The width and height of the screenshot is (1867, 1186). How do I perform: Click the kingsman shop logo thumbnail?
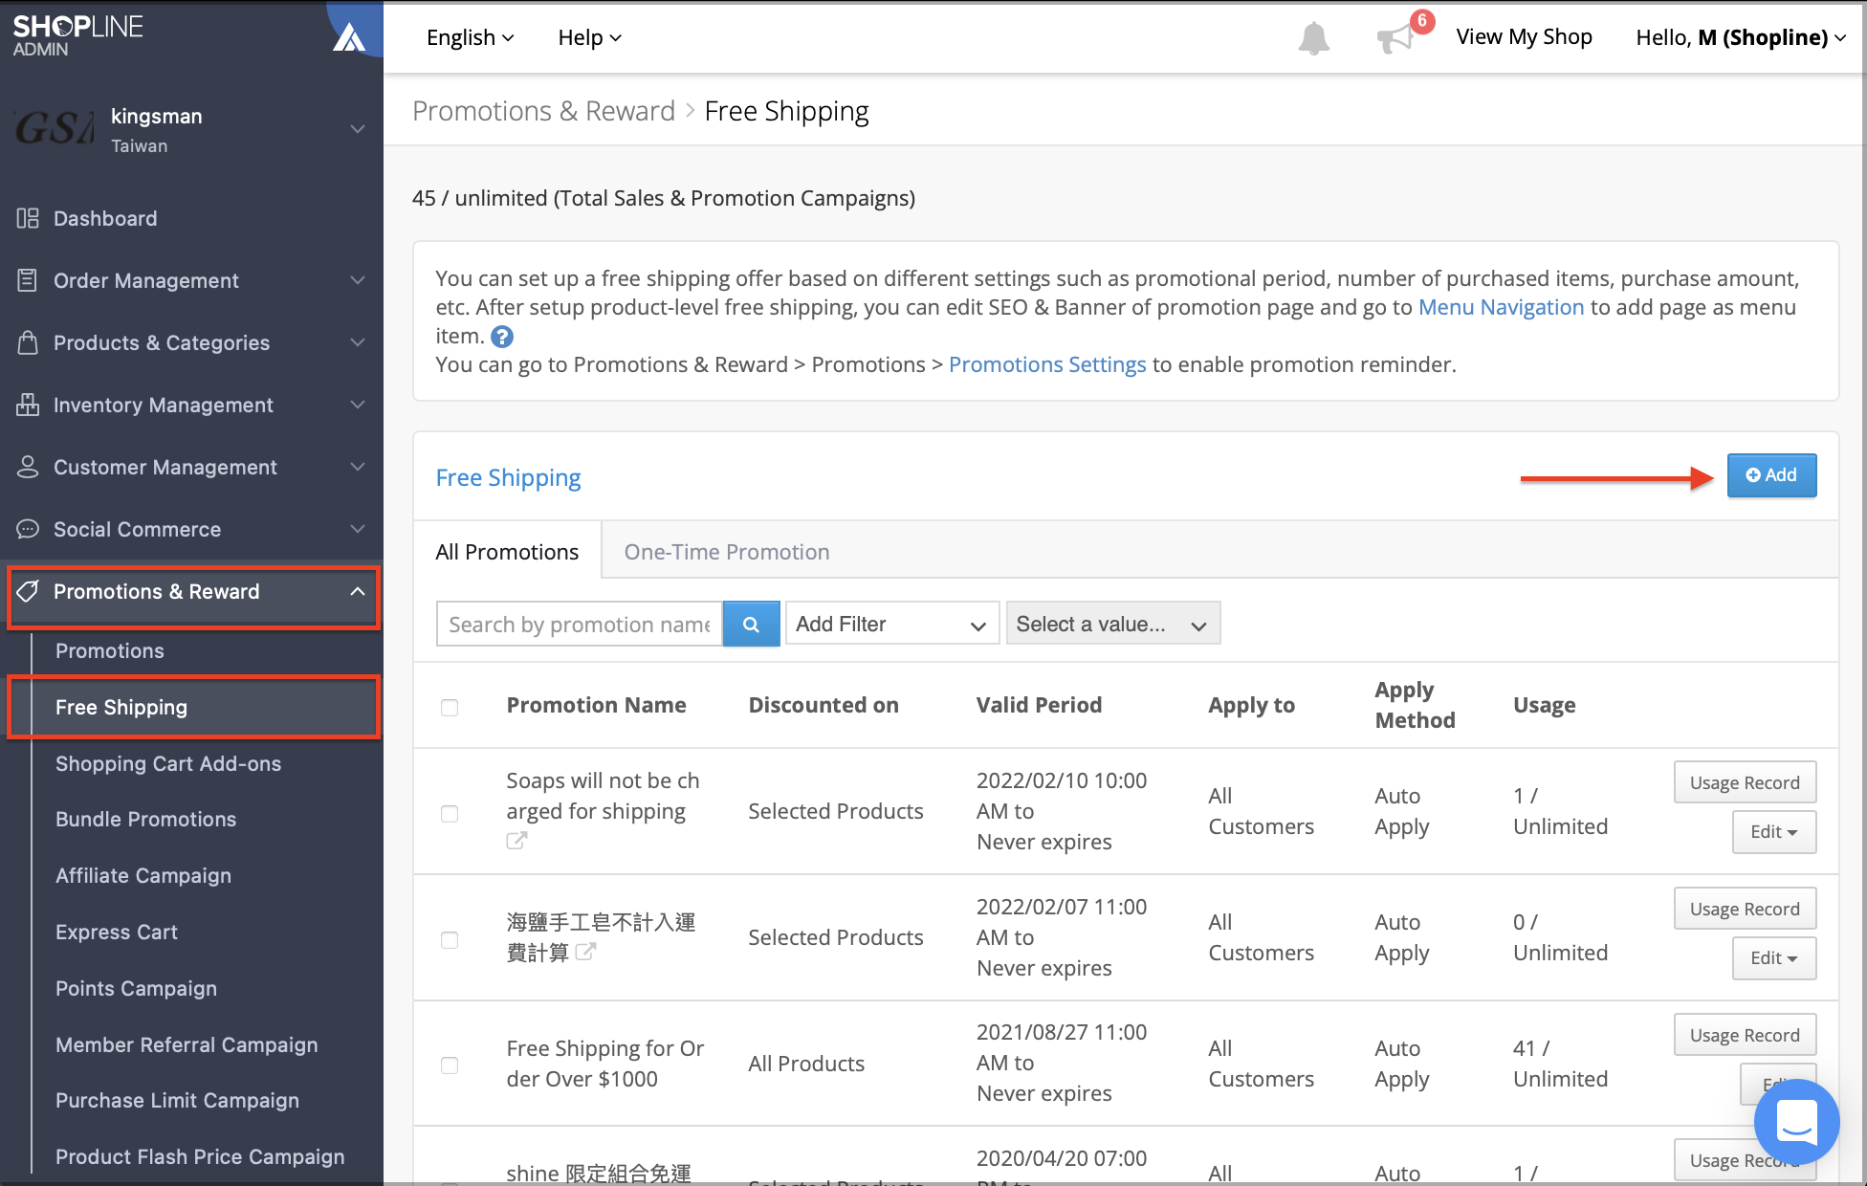coord(54,129)
